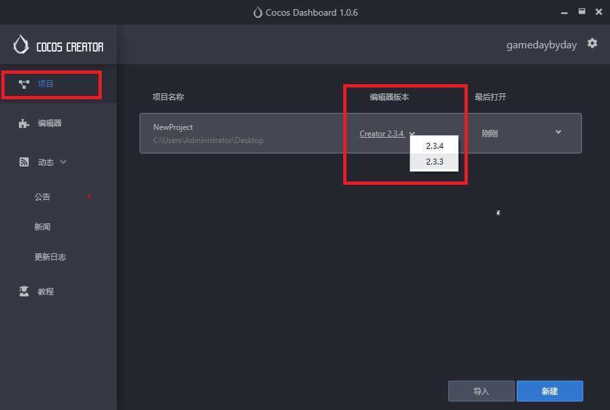The height and width of the screenshot is (410, 610).
Task: Click the 动态 RSS feed icon
Action: pos(24,162)
